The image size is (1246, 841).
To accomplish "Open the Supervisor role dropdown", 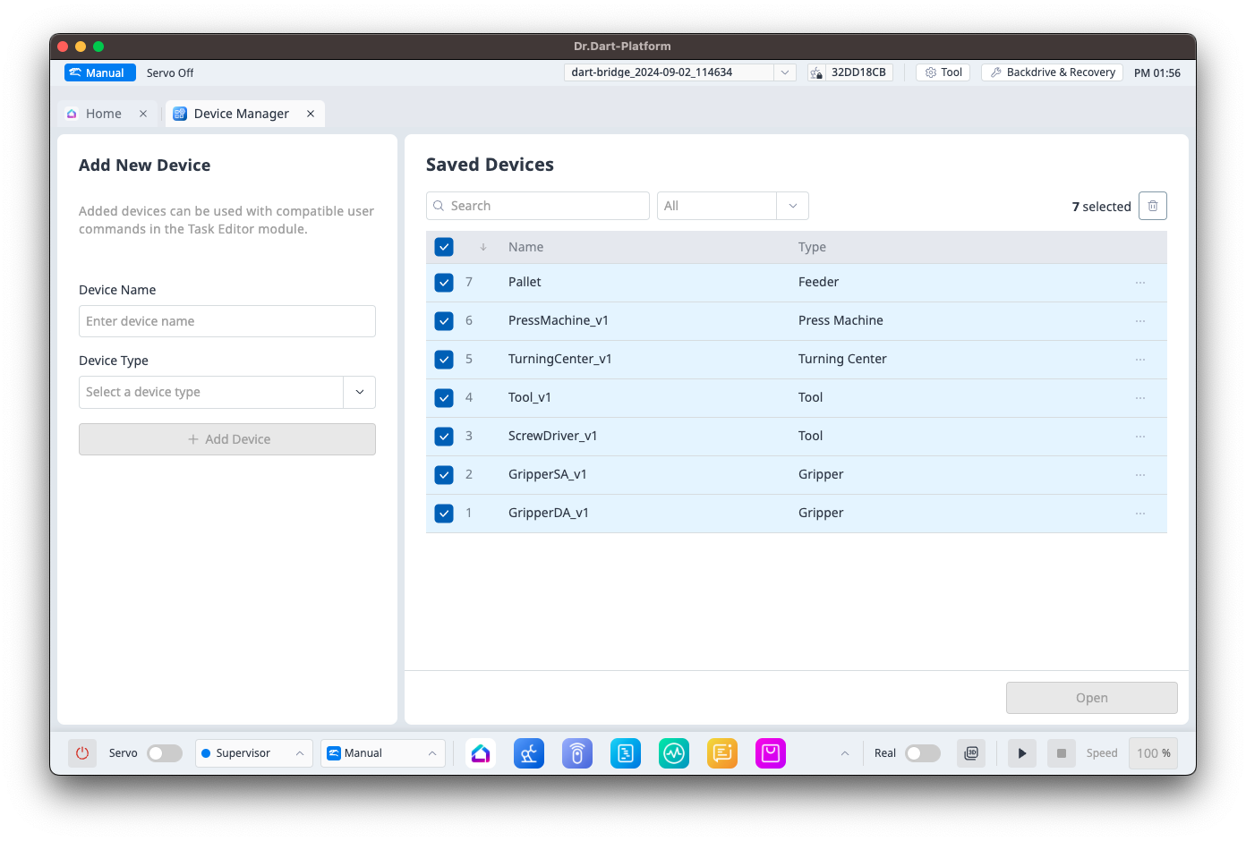I will [x=253, y=753].
